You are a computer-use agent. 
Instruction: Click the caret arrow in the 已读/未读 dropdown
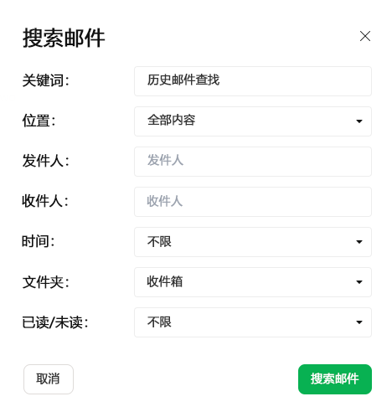pyautogui.click(x=359, y=322)
